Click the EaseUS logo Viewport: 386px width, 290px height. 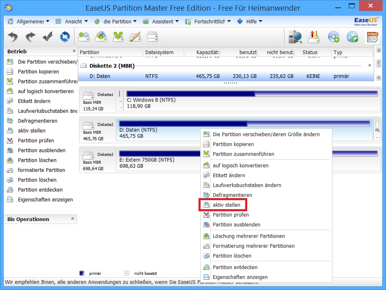tap(366, 21)
